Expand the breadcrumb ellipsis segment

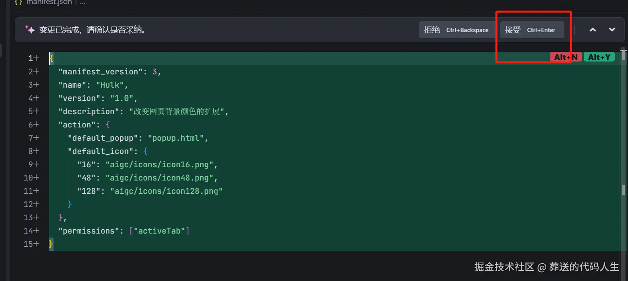pyautogui.click(x=83, y=2)
